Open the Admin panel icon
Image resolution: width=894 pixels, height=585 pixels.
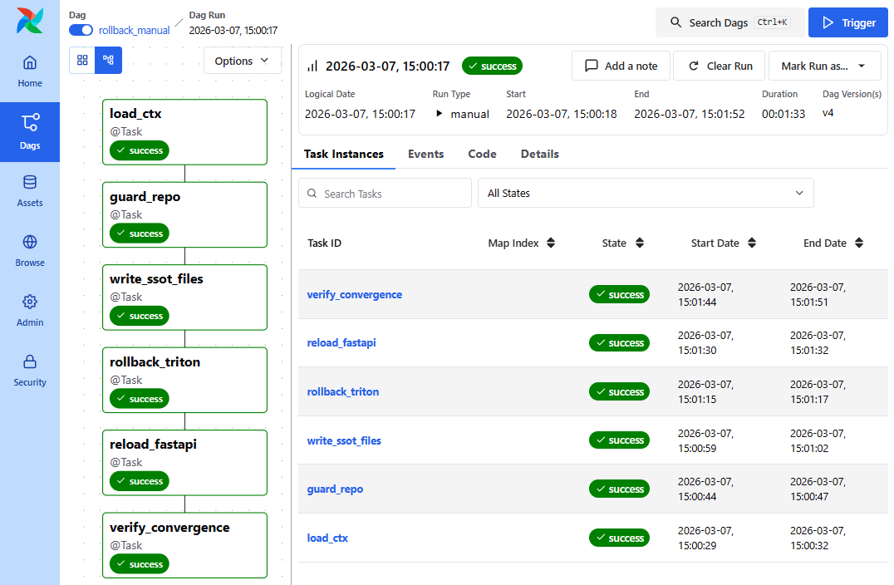tap(29, 311)
